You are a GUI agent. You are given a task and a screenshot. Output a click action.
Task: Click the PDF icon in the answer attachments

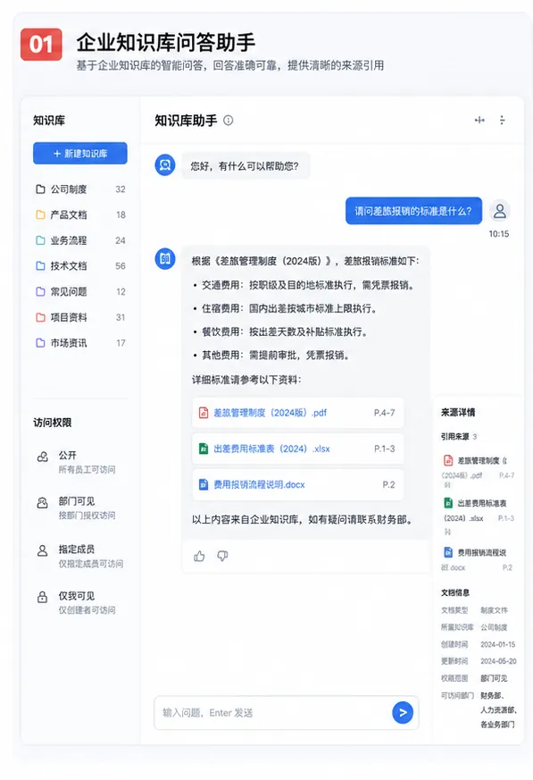click(204, 413)
